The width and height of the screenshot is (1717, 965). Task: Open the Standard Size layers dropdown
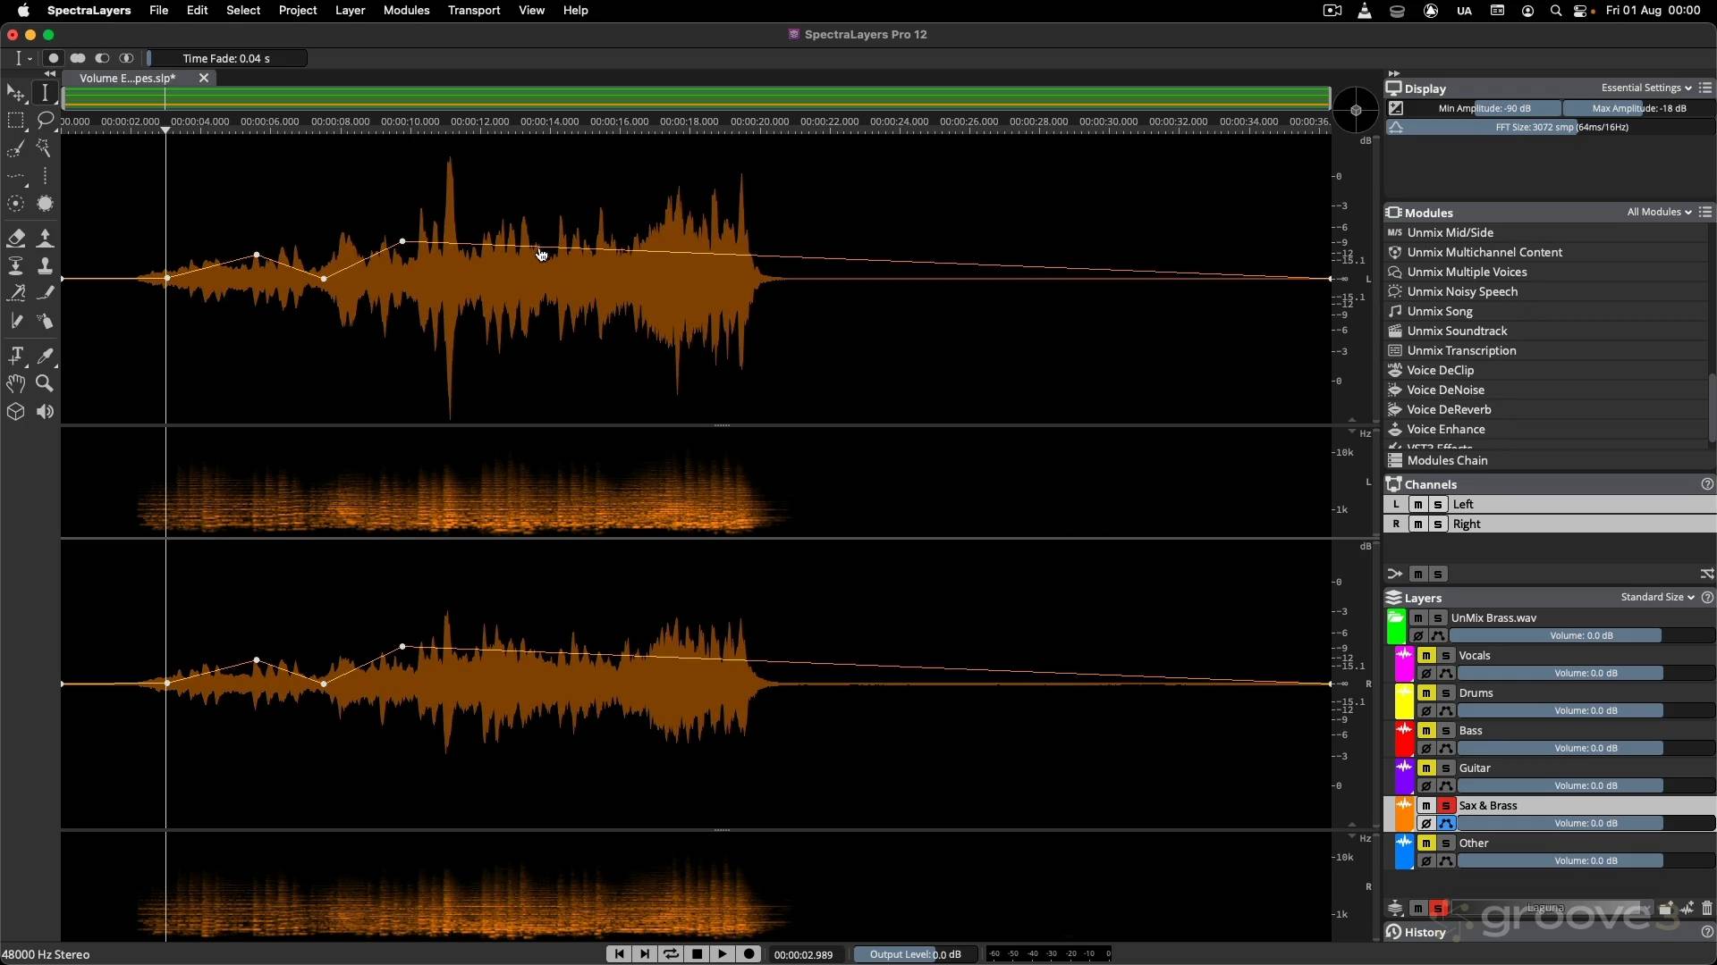click(1657, 597)
